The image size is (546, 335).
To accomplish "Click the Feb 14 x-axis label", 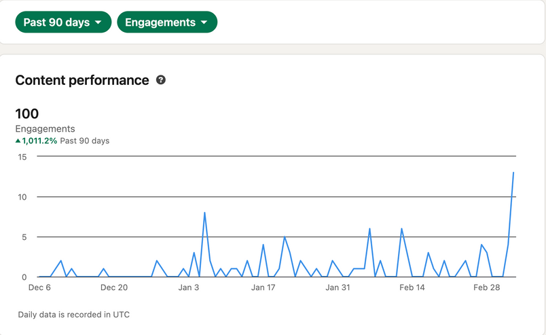I will tap(412, 288).
